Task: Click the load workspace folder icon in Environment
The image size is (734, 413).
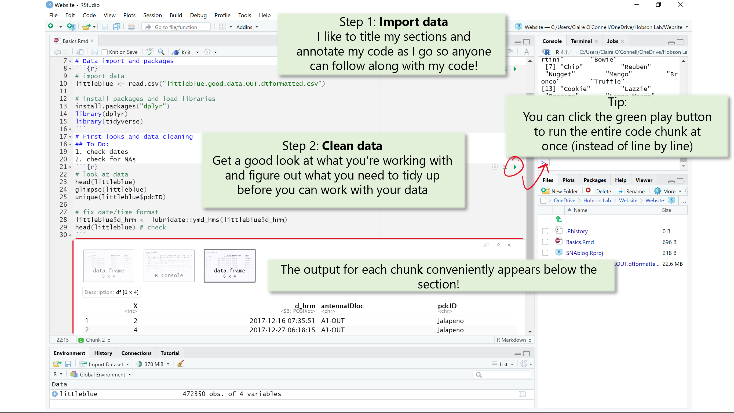Action: [57, 364]
